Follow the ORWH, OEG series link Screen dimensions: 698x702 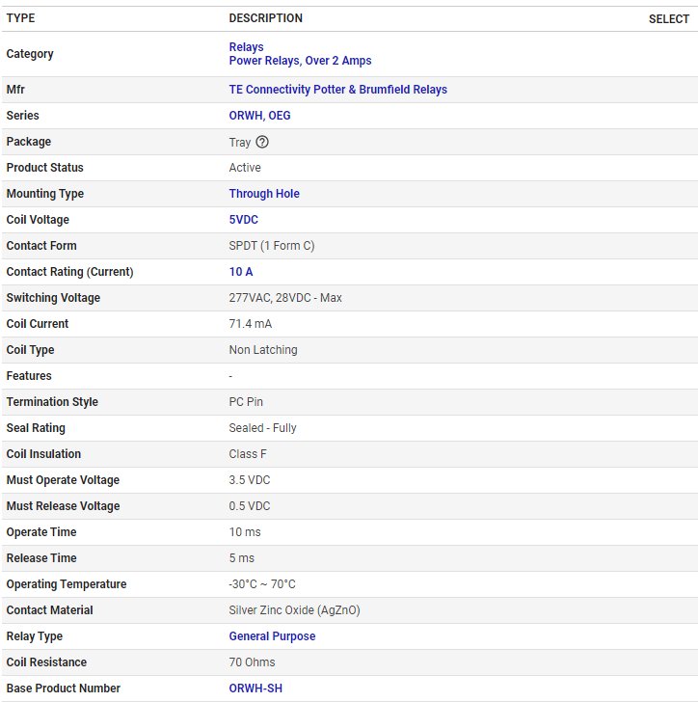pos(259,116)
